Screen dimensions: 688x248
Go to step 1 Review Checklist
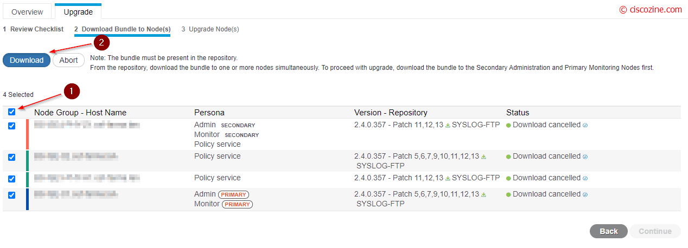pyautogui.click(x=33, y=29)
